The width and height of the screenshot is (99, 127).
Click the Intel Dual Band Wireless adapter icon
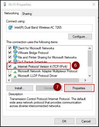point(10,28)
